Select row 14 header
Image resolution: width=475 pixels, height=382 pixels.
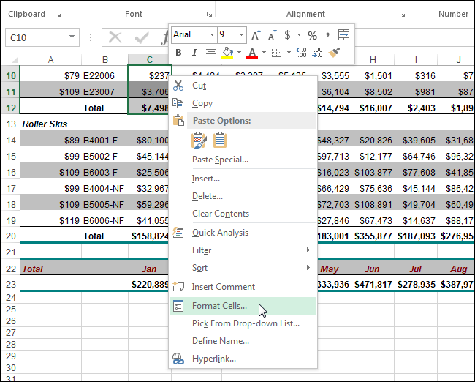10,140
